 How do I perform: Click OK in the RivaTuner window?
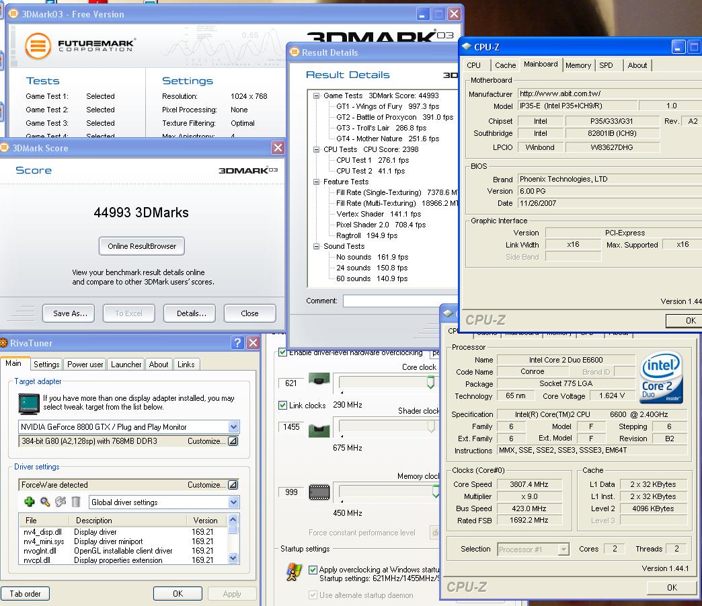(178, 594)
